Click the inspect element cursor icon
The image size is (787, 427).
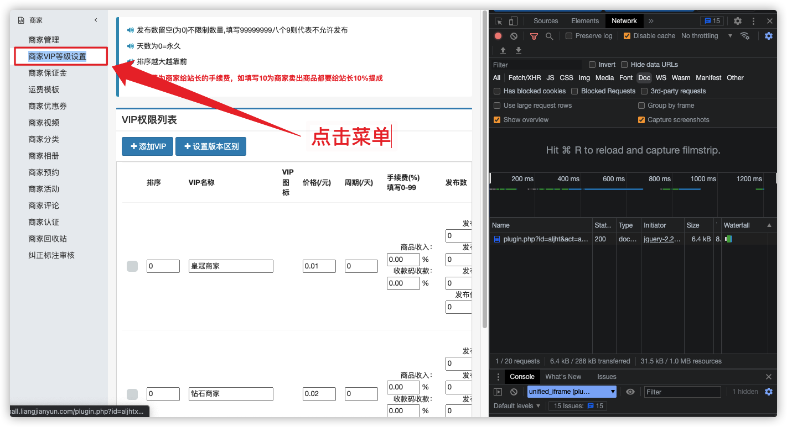(498, 21)
